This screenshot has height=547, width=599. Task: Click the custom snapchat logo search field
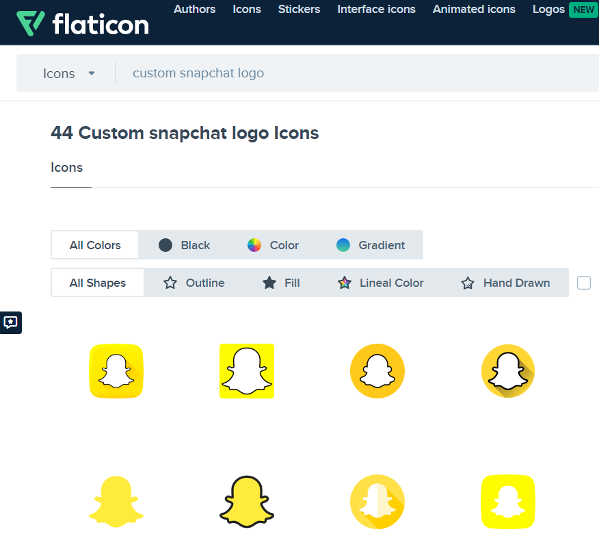point(357,73)
